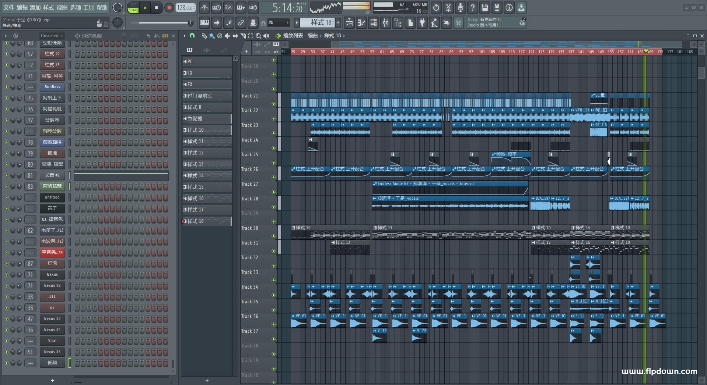
Task: Click the save project floppy disk icon
Action: point(484,8)
